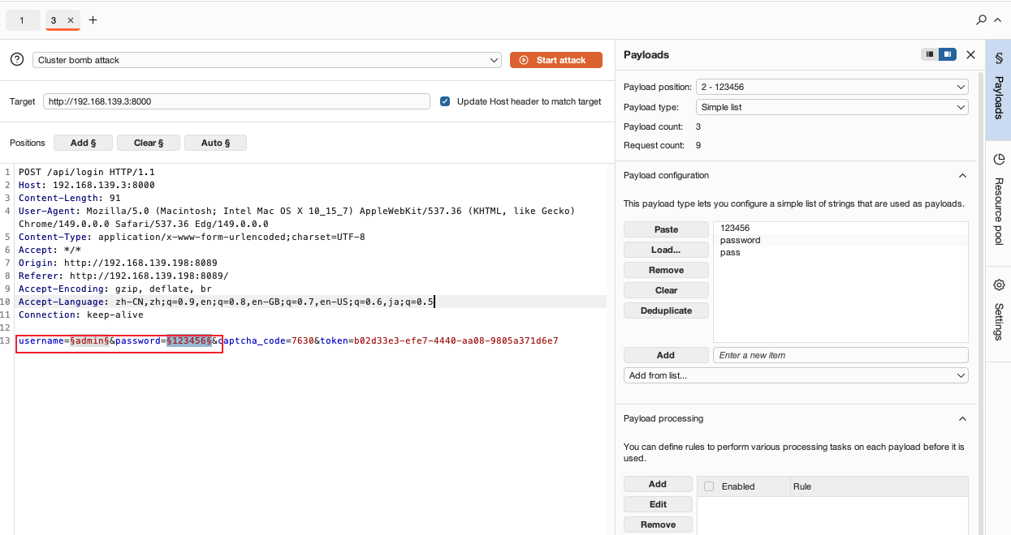
Task: Open the Payloads side tab
Action: 998,90
